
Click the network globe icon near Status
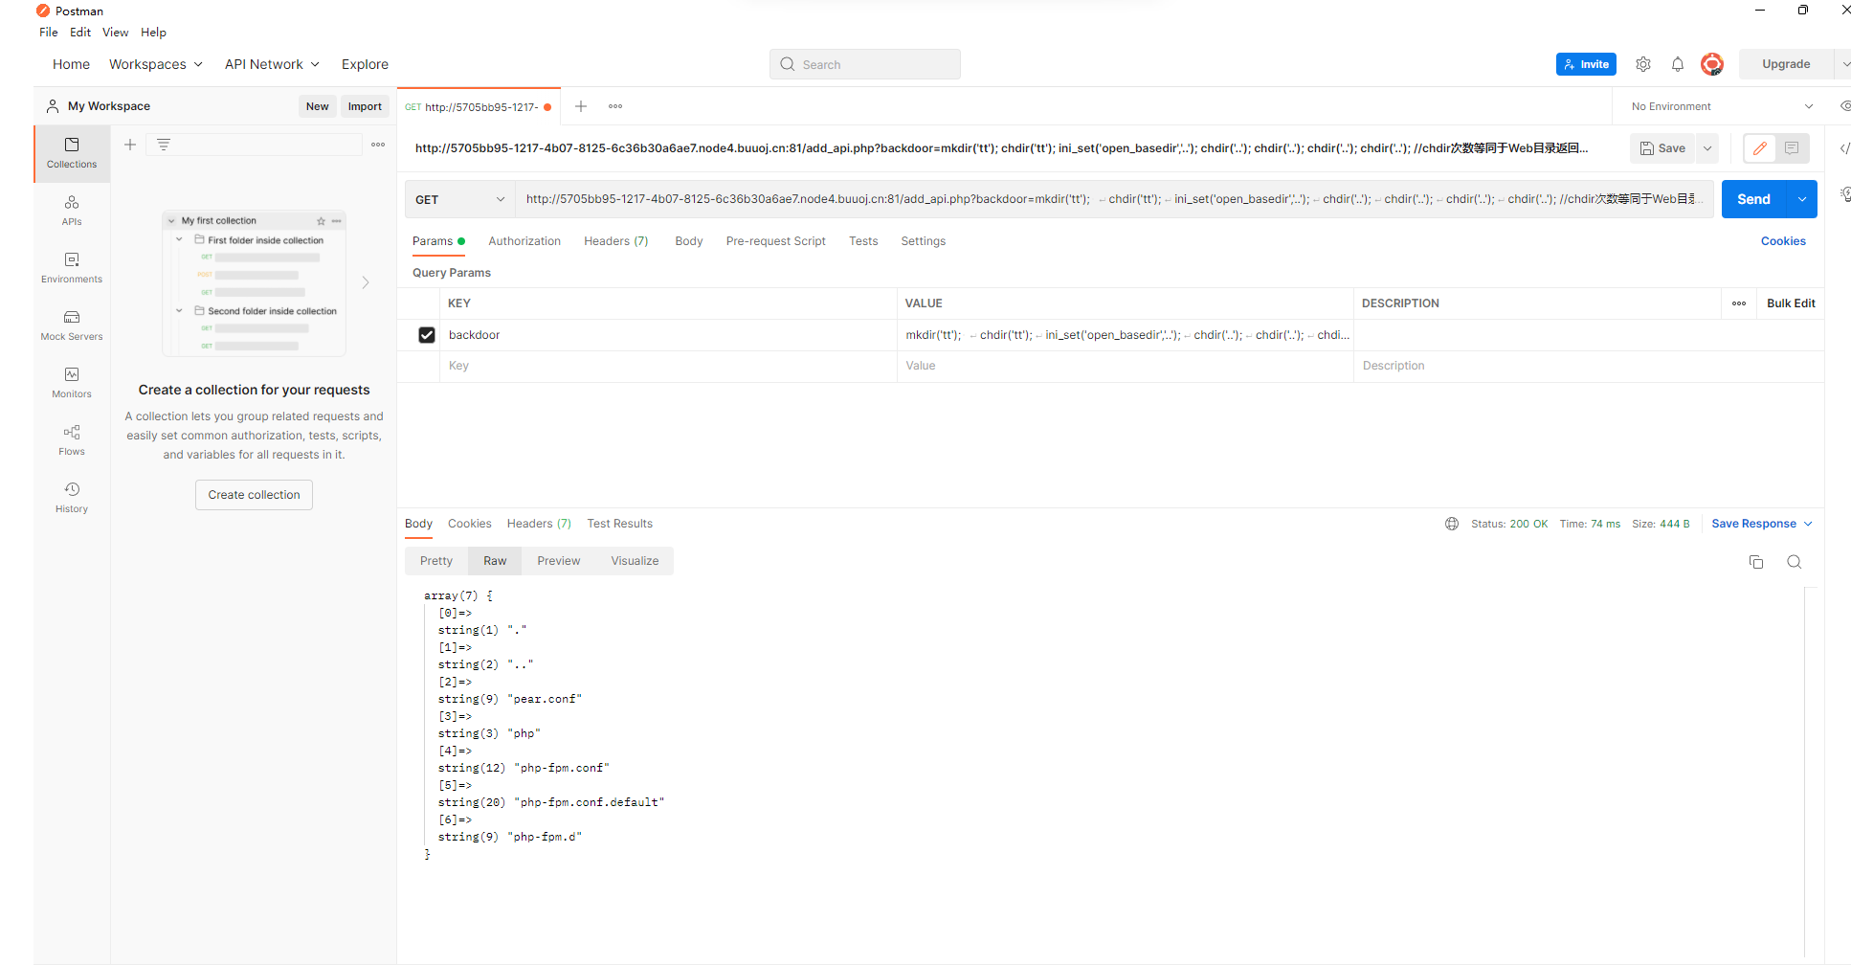(1452, 524)
